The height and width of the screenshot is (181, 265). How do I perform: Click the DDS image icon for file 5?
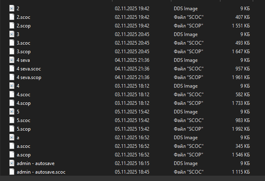[x=11, y=111]
